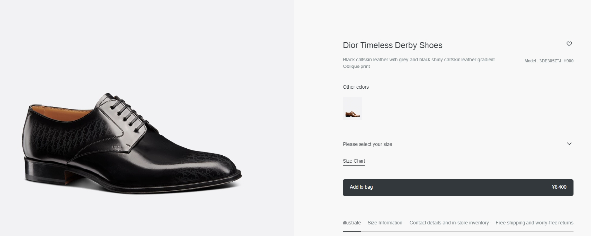
Task: Open the 'Please select your size' dropdown
Action: point(453,144)
